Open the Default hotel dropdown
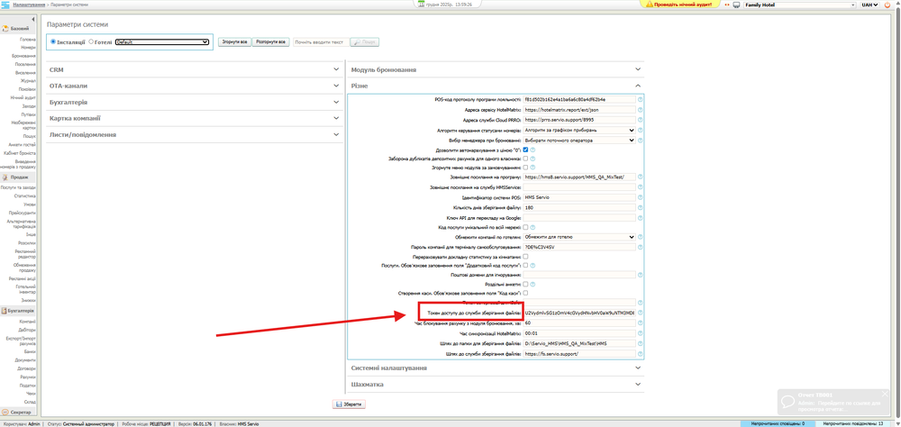 (162, 42)
